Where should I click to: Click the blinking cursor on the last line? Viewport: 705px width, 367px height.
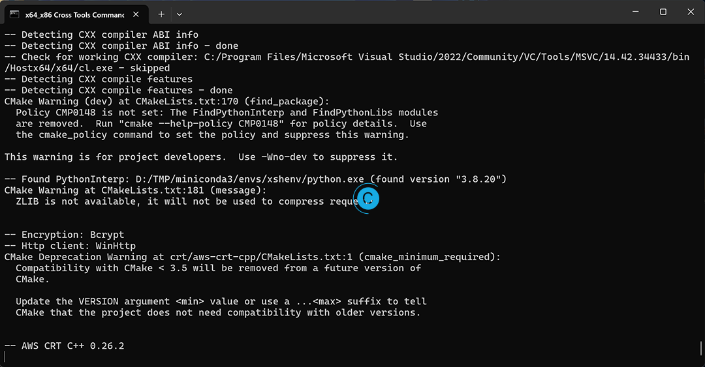point(5,357)
